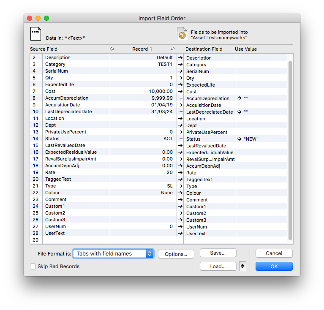The width and height of the screenshot is (324, 310).
Task: Toggle mapping arrow for LastRevaluedDate row
Action: click(180, 146)
